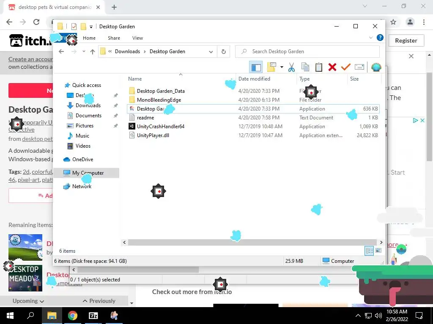Go back in File Explorer
433x324 pixels.
coord(61,51)
